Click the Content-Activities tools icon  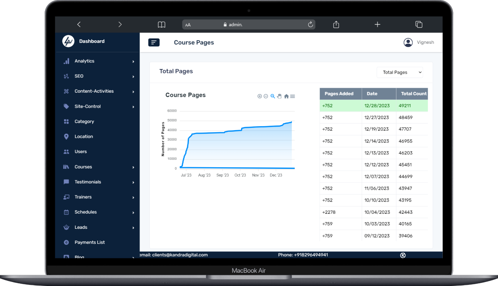(x=66, y=91)
